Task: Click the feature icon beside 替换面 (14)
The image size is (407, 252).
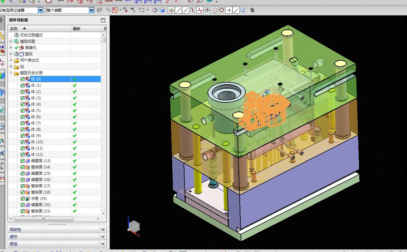Action: [x=27, y=167]
